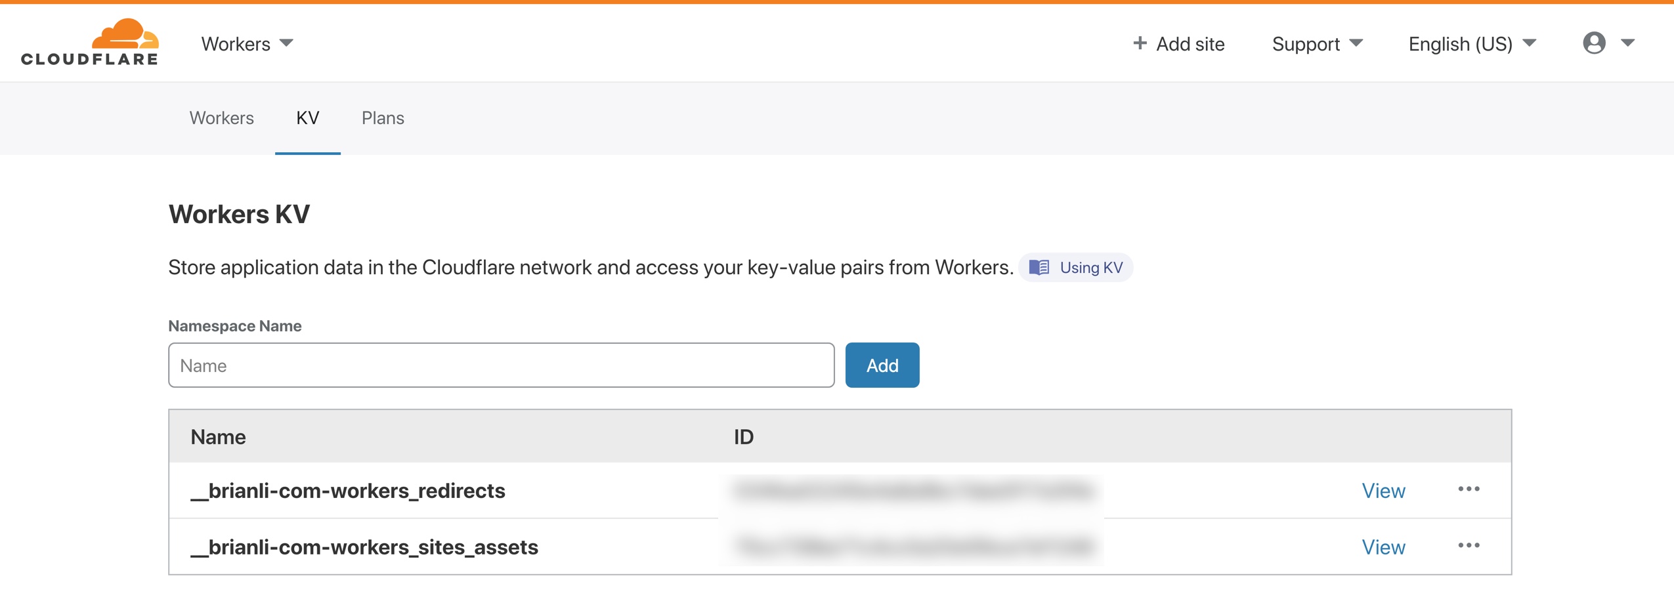Open the user account avatar icon
Viewport: 1674px width, 603px height.
pyautogui.click(x=1594, y=43)
